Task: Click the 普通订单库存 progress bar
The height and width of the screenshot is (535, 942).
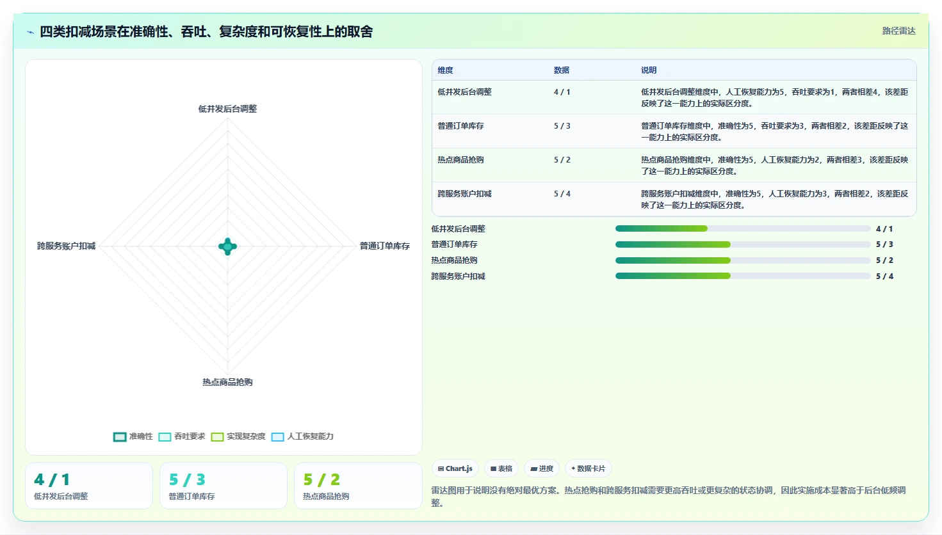Action: [x=743, y=244]
